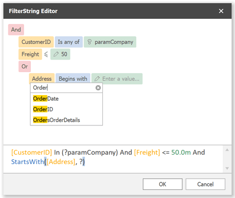Image resolution: width=235 pixels, height=198 pixels.
Task: Open the 'Is any of' operator menu
Action: [x=68, y=42]
